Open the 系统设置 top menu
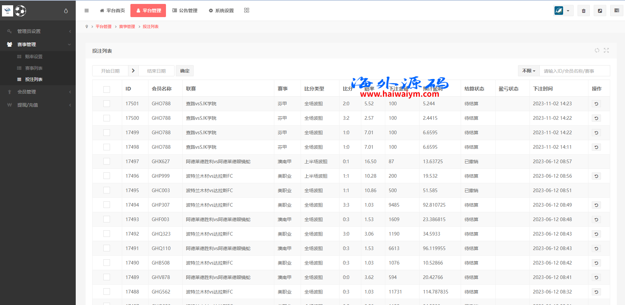 pyautogui.click(x=221, y=11)
